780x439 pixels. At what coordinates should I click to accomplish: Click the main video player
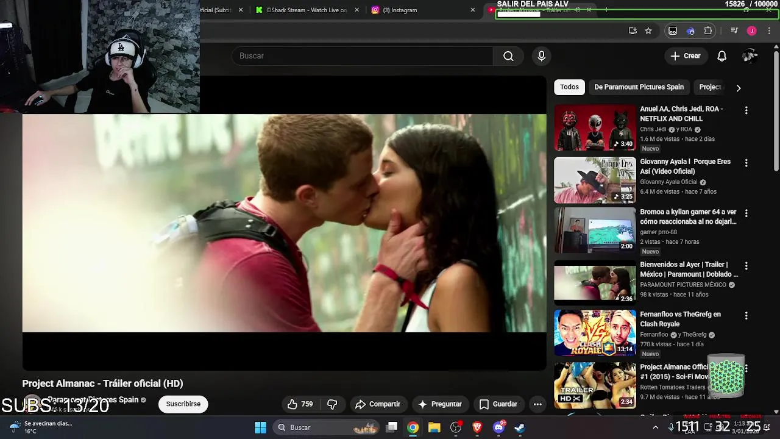pyautogui.click(x=284, y=223)
